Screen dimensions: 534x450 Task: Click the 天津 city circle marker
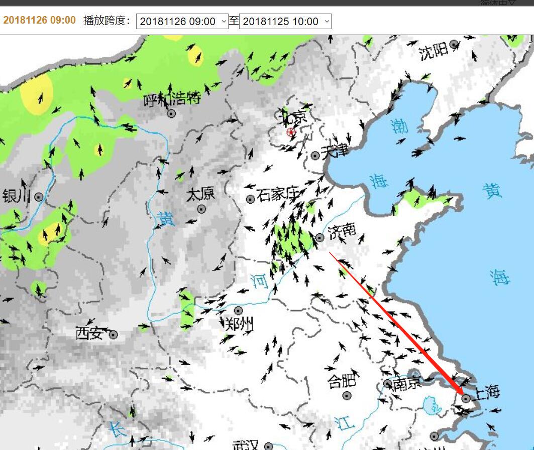coord(315,156)
